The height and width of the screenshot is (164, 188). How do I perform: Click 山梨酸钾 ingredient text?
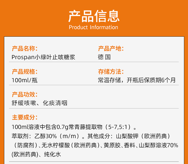(127, 136)
